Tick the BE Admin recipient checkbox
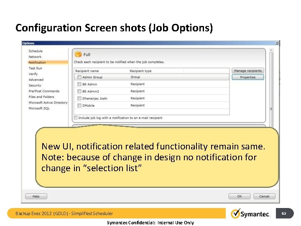301x226 pixels. pos(79,84)
